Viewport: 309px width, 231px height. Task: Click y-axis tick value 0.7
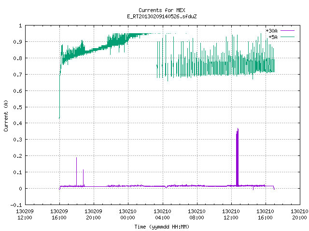[17, 75]
